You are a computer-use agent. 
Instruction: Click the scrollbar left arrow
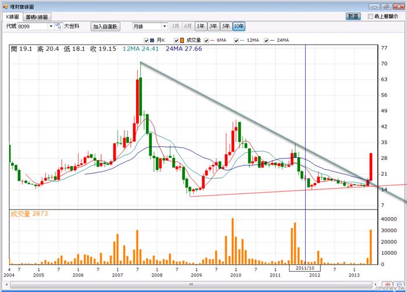click(6, 285)
